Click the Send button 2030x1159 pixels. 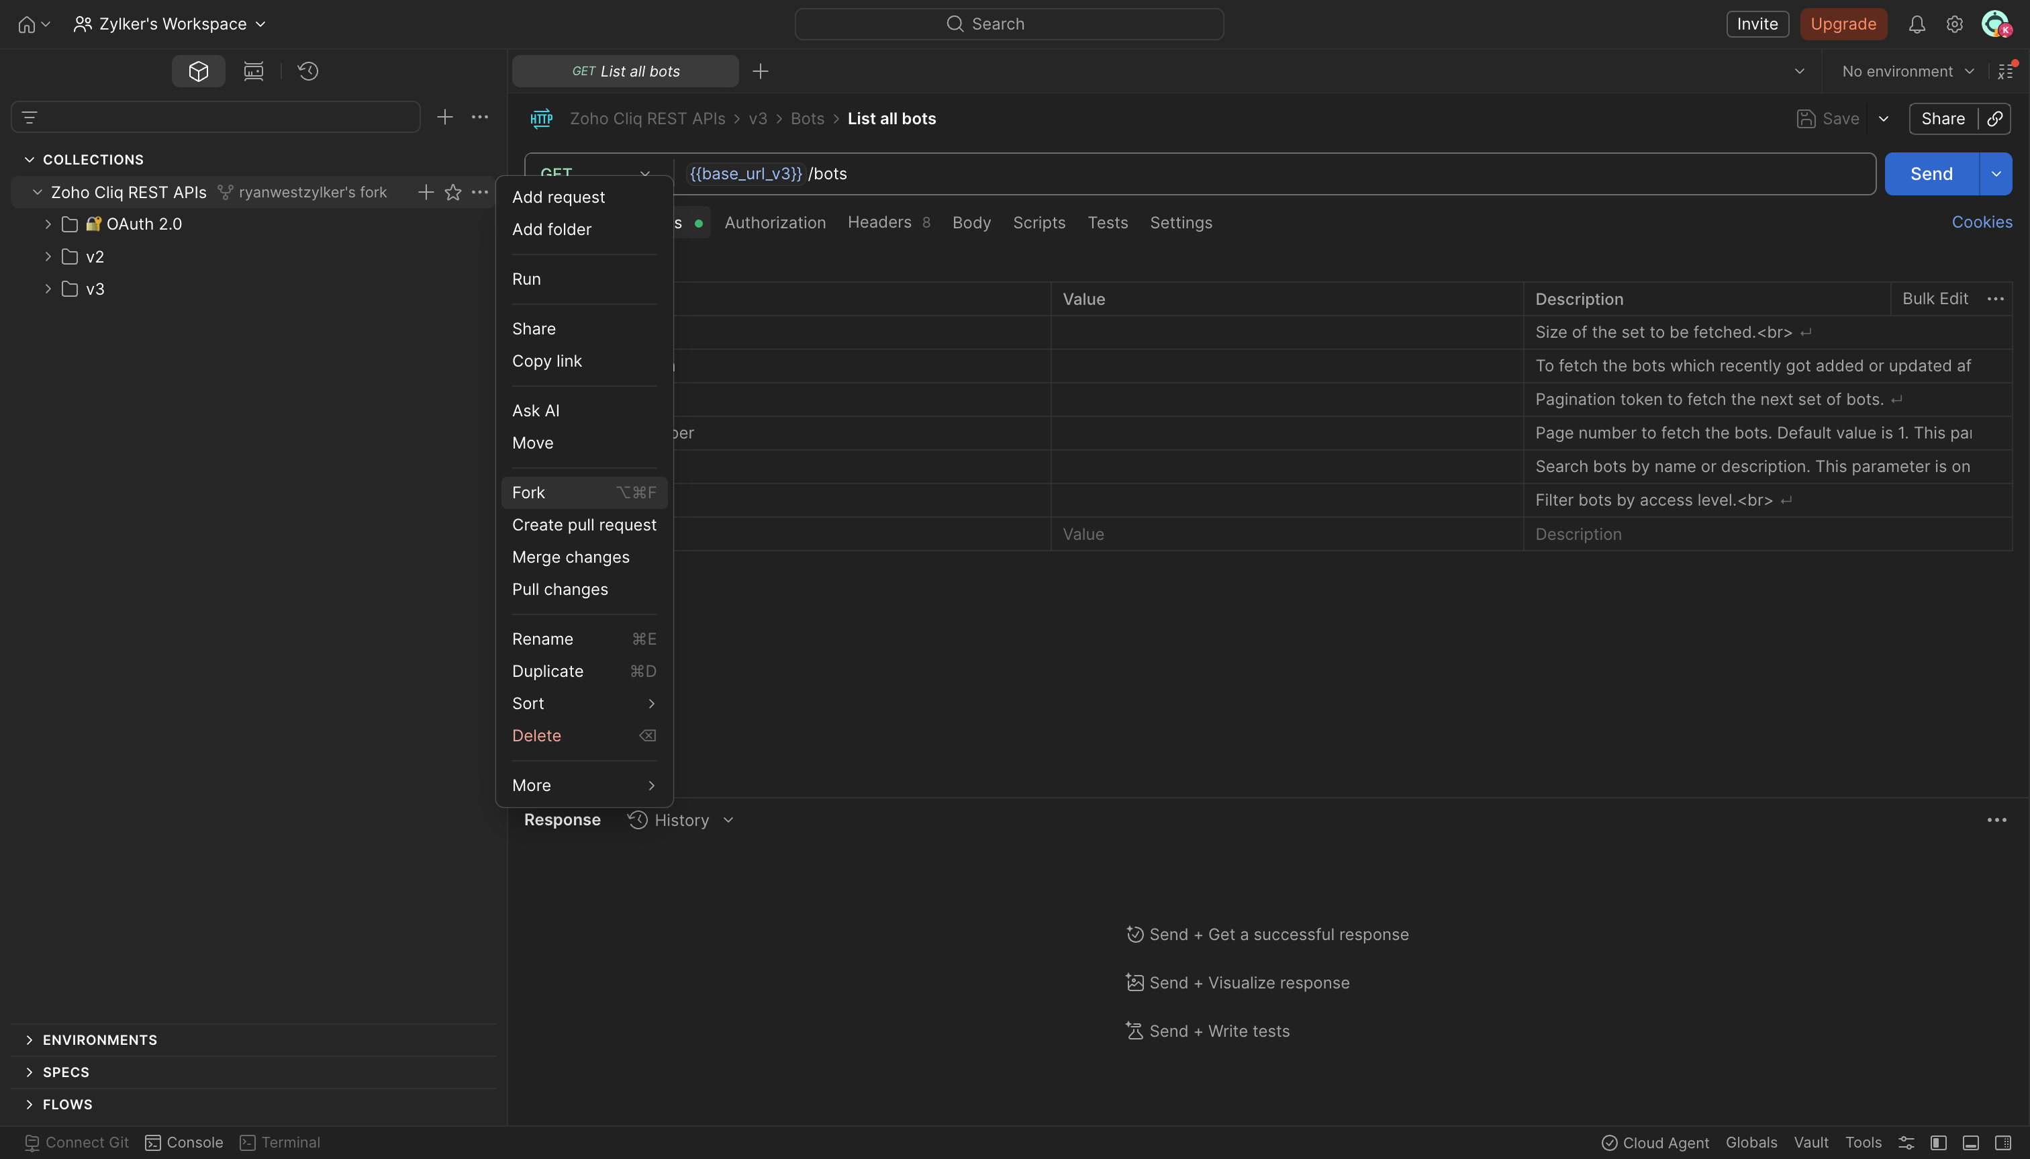1931,173
